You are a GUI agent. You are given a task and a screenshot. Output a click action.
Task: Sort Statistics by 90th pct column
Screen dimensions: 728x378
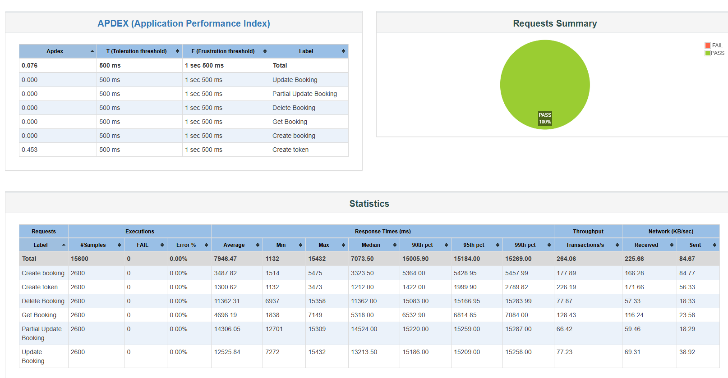tap(425, 245)
